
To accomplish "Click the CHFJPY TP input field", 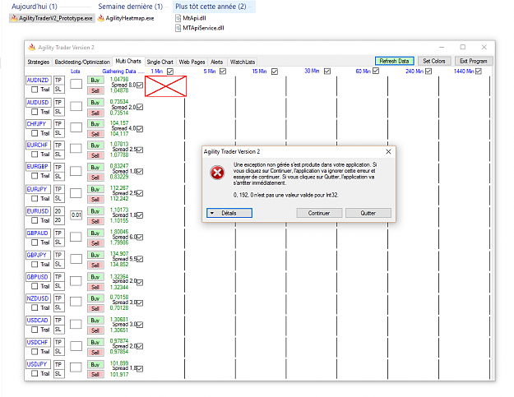I will coord(59,124).
